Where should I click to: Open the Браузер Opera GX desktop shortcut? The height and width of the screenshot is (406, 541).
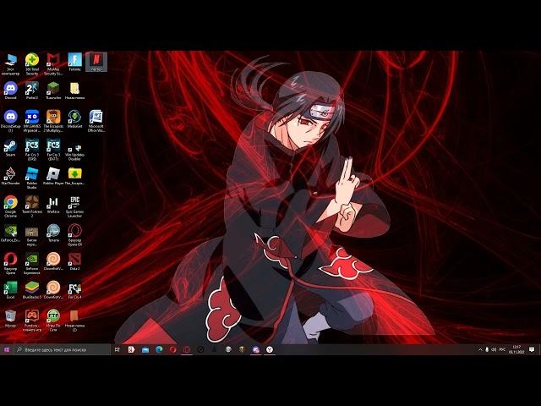click(x=74, y=235)
